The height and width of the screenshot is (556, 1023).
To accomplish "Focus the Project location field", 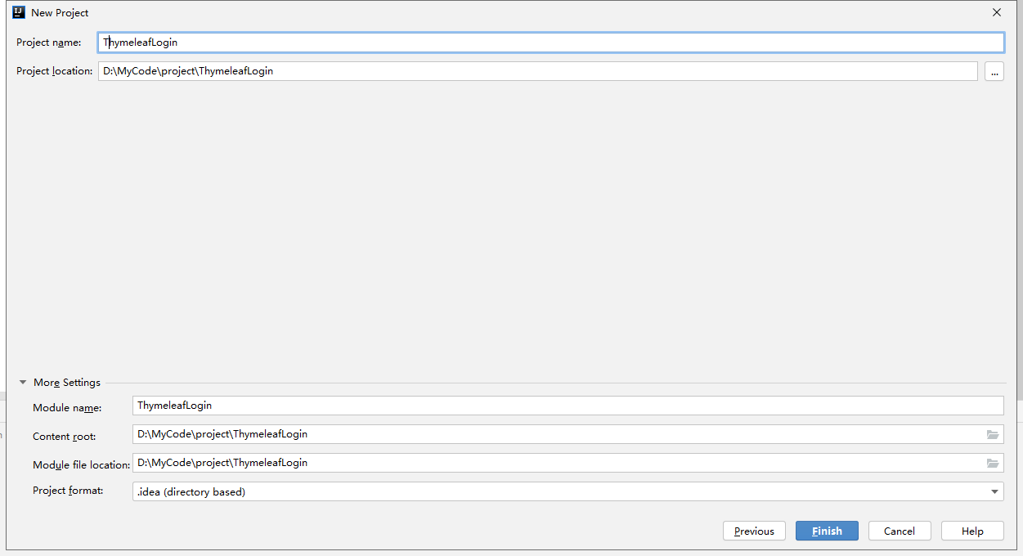I will 538,71.
